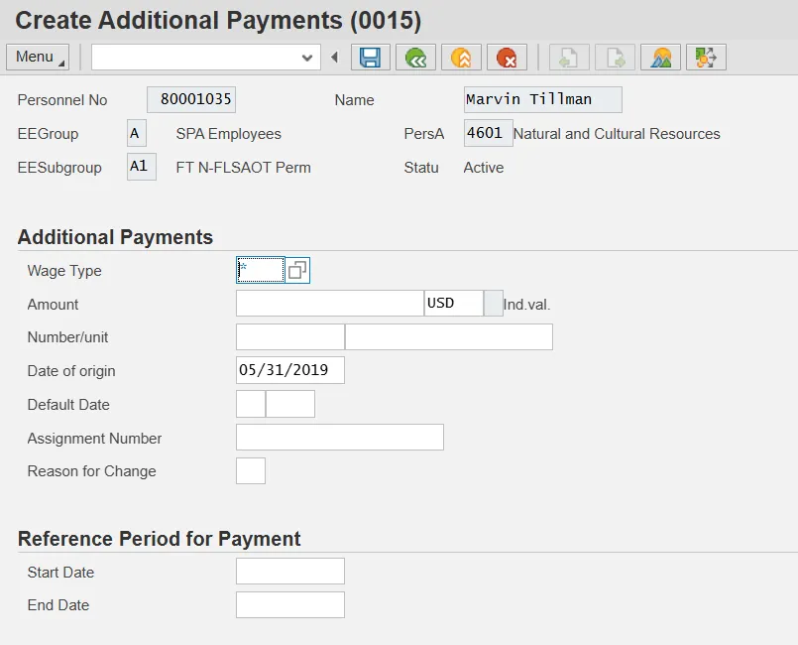The image size is (798, 645).
Task: Click the small left-arrow beside command field
Action: (x=334, y=58)
